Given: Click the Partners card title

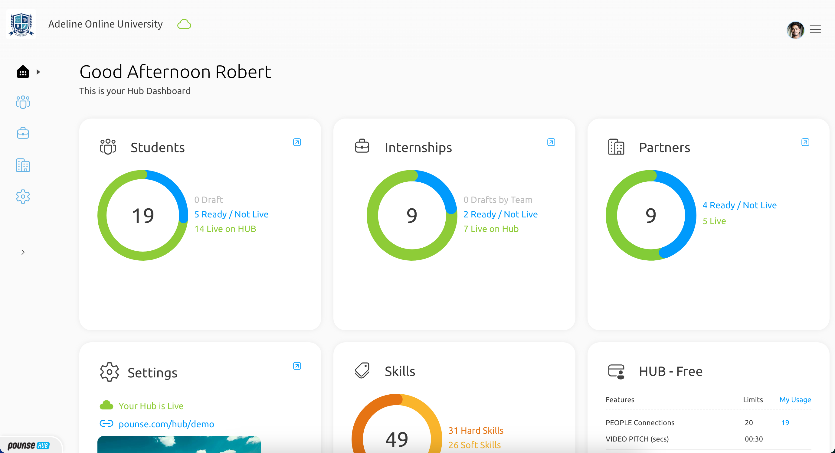Looking at the screenshot, I should [664, 148].
